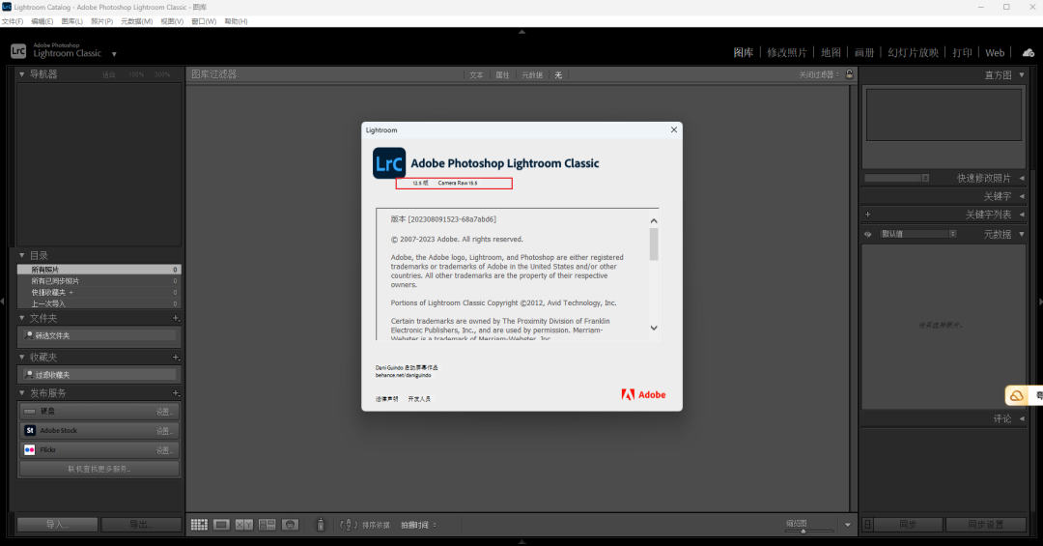Collapse the 目录 panel
Viewport: 1043px width, 546px height.
(22, 256)
